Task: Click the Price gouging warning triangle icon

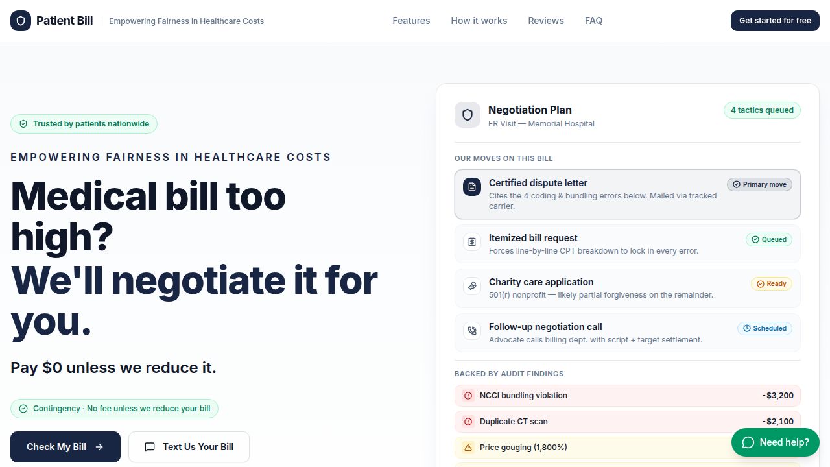Action: [x=468, y=448]
